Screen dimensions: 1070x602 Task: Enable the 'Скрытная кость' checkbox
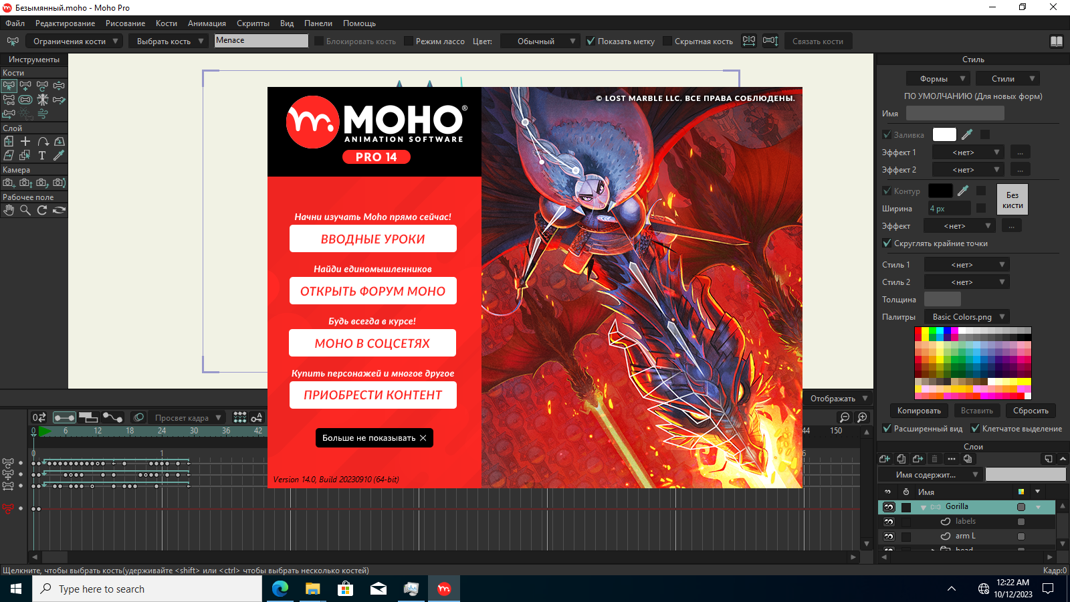tap(667, 41)
